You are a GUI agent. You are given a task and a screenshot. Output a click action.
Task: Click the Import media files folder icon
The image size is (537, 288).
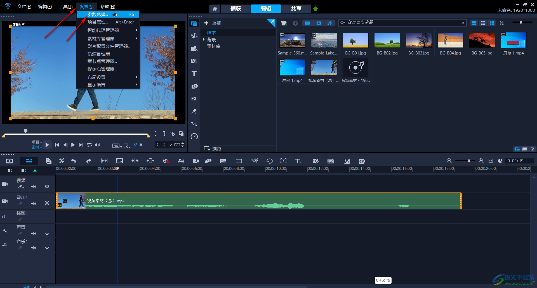click(284, 23)
